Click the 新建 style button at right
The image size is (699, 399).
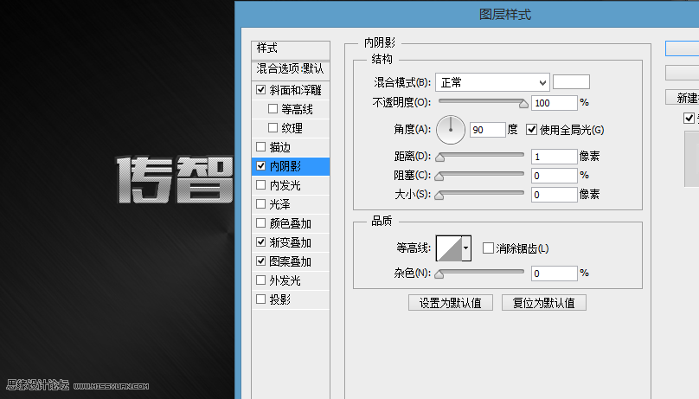tap(682, 97)
